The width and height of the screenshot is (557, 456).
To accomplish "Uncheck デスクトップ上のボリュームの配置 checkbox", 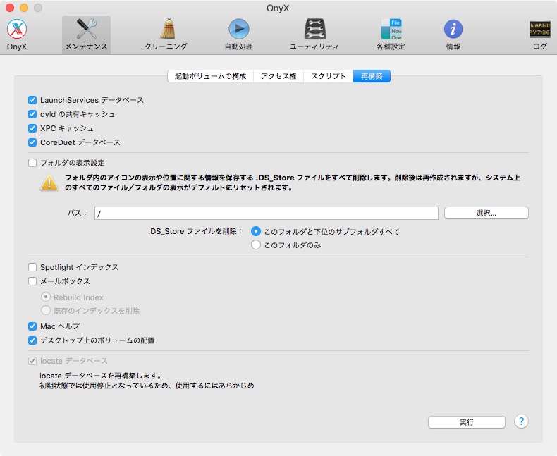I will (32, 340).
